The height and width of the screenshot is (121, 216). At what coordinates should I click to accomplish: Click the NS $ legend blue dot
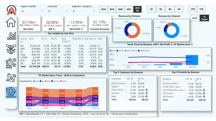click(x=110, y=51)
